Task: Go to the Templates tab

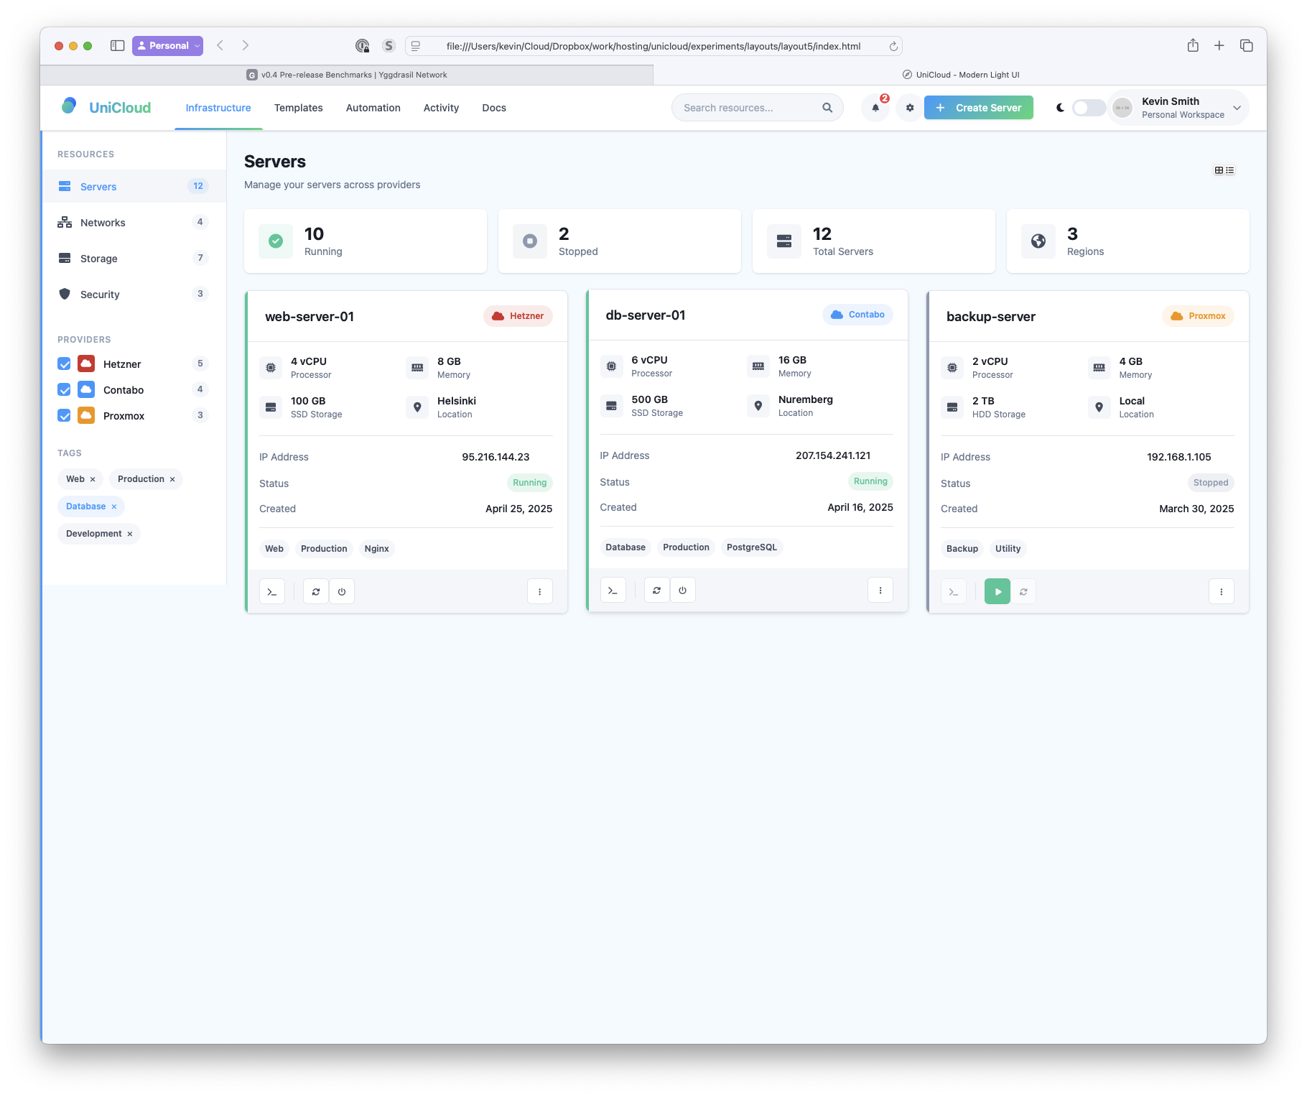Action: tap(298, 108)
